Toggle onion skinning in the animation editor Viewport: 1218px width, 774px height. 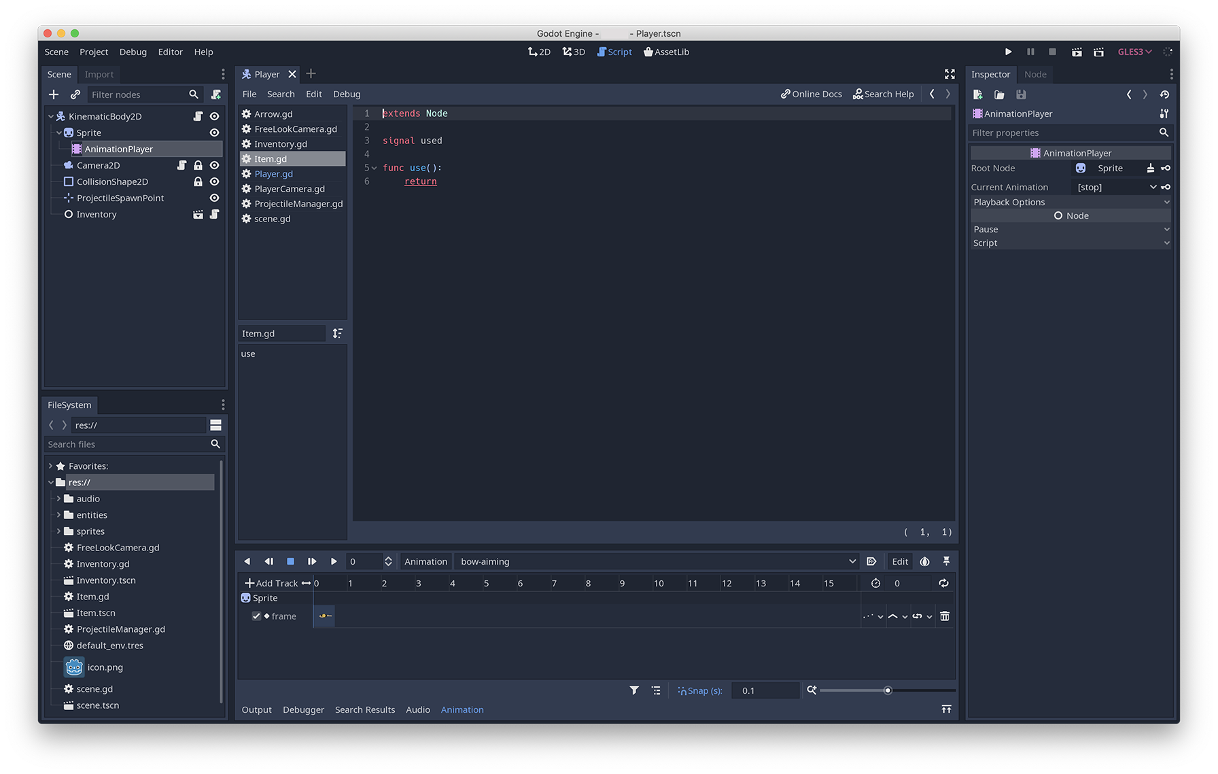coord(925,561)
